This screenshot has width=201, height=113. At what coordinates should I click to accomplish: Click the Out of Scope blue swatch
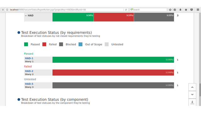click(x=80, y=44)
